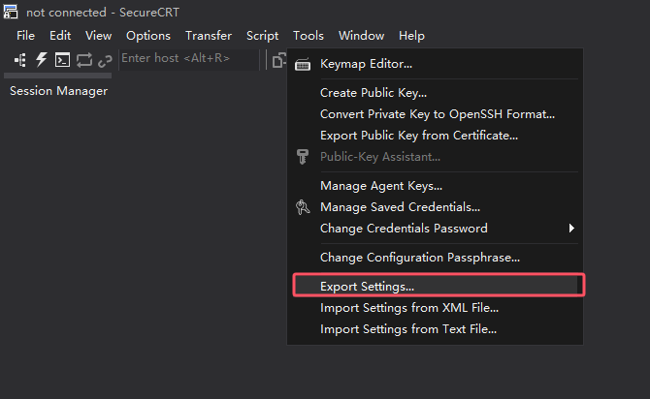The image size is (650, 399).
Task: Choose Export Settings menu item
Action: point(436,286)
